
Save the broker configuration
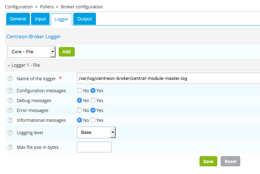[208, 161]
